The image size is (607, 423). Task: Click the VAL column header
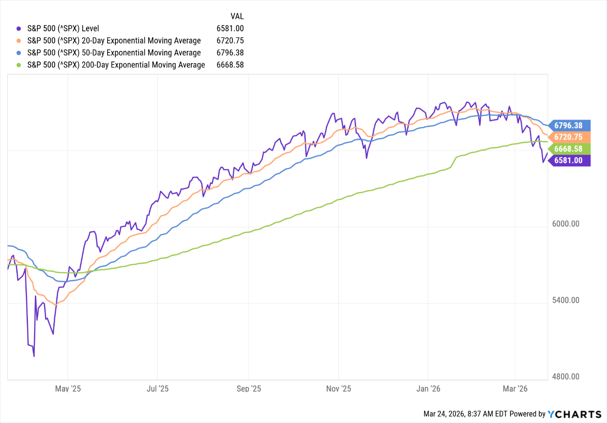pos(237,16)
